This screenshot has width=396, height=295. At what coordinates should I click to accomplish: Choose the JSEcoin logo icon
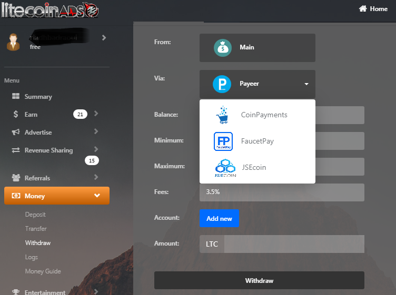coord(225,168)
